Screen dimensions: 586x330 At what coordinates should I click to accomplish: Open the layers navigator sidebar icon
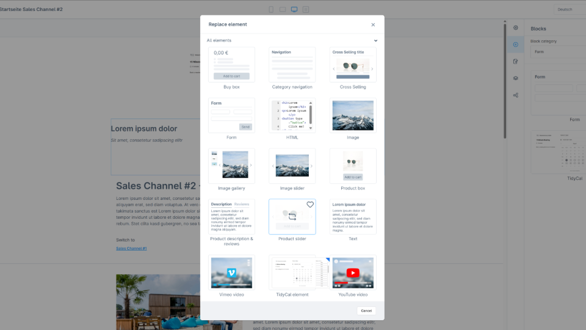click(516, 78)
